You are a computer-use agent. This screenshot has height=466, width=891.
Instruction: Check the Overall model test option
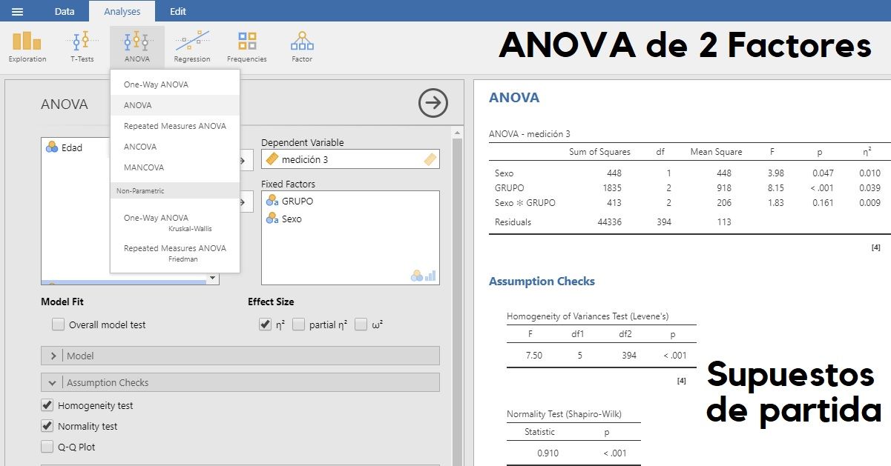click(57, 324)
